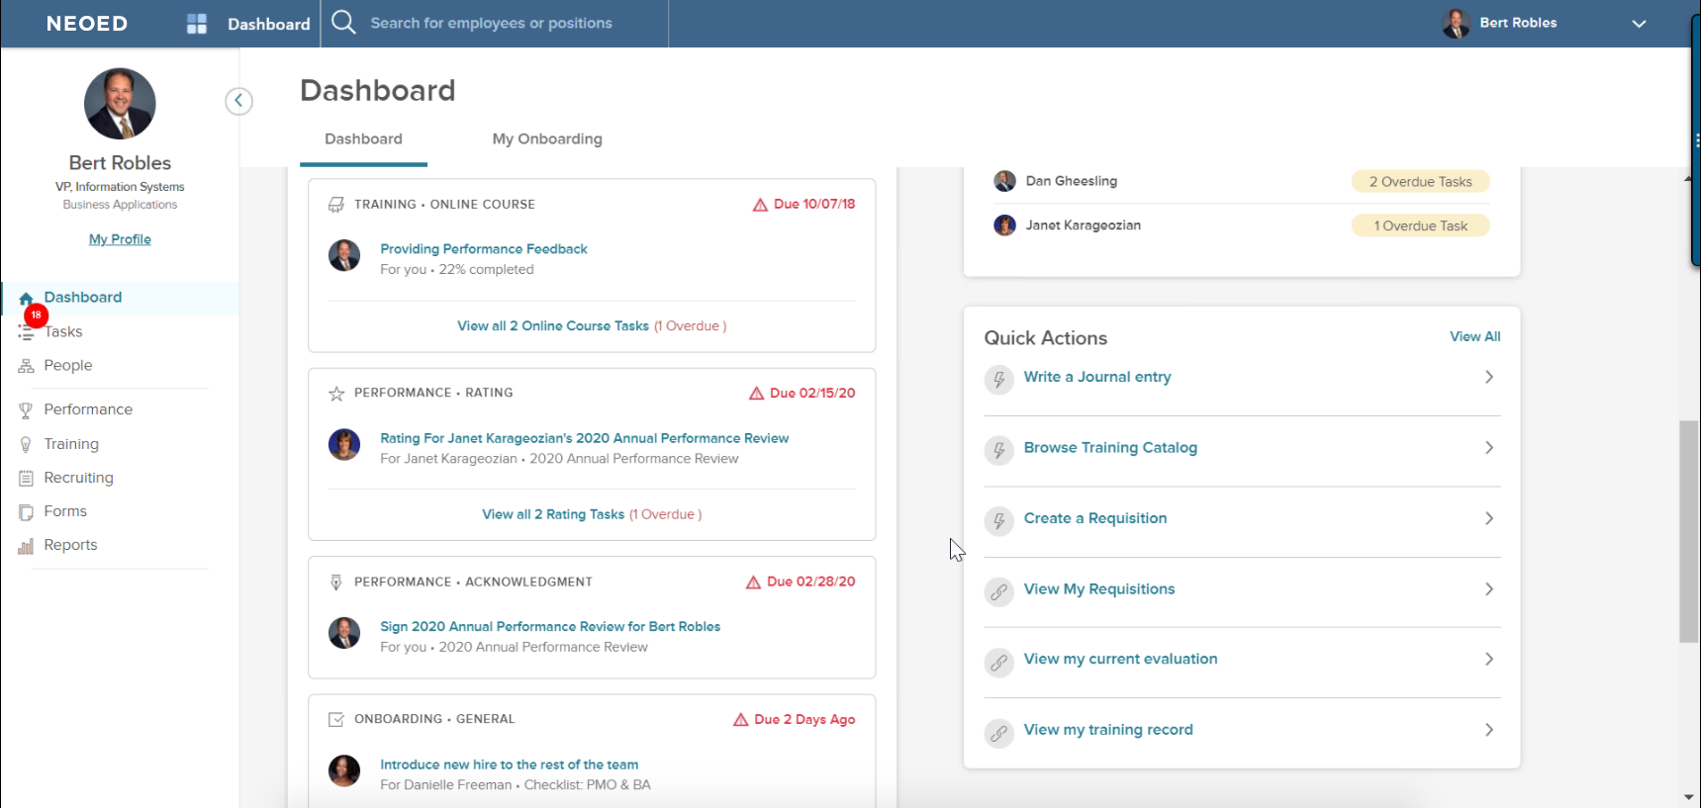Click the Forms page icon
This screenshot has width=1701, height=808.
26,512
